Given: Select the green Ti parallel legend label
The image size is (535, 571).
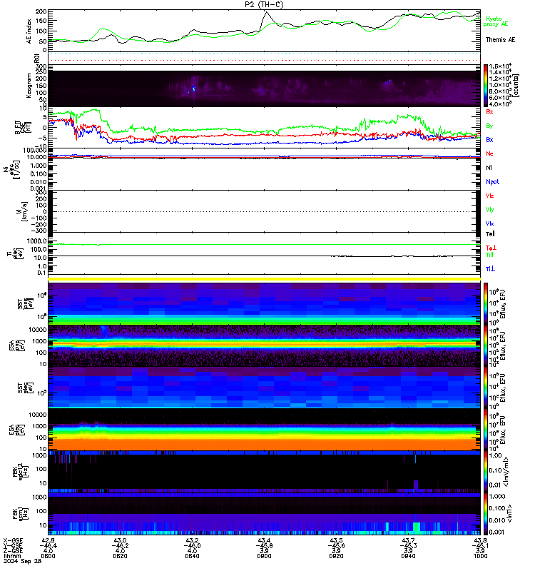Looking at the screenshot, I should click(x=489, y=255).
